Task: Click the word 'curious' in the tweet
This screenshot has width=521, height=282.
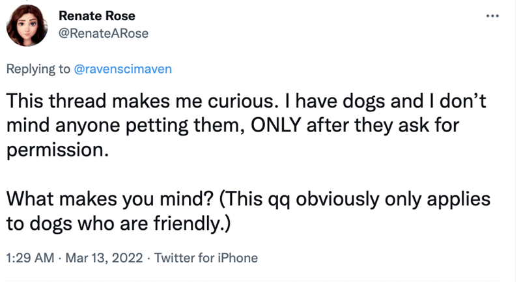Action: (240, 101)
